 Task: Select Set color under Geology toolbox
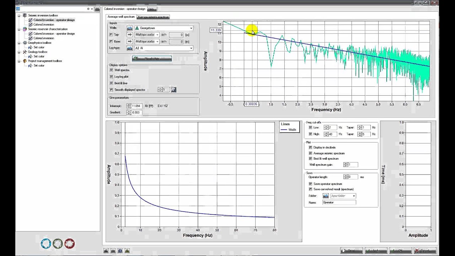(39, 57)
